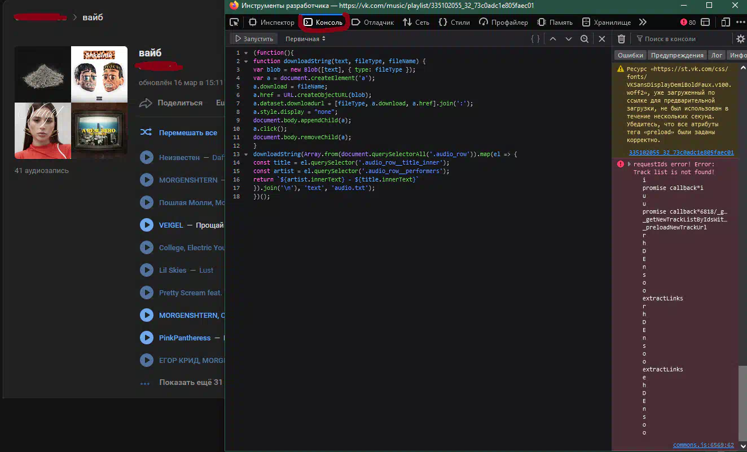747x452 pixels.
Task: Play the first MORGENSHTERN track
Action: click(146, 180)
